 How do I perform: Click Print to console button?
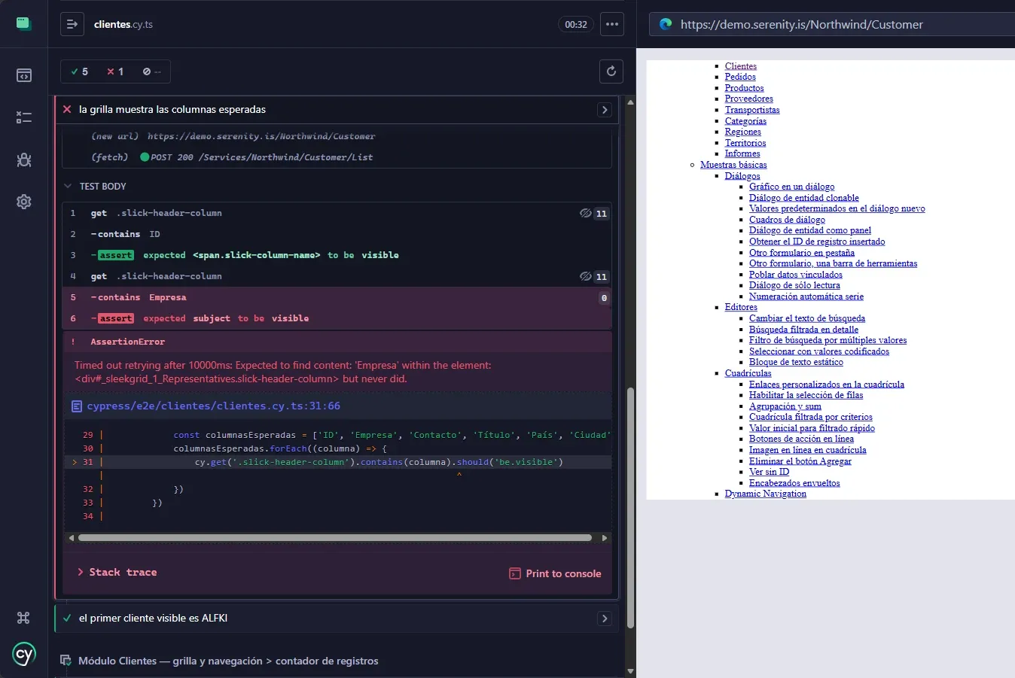click(555, 573)
